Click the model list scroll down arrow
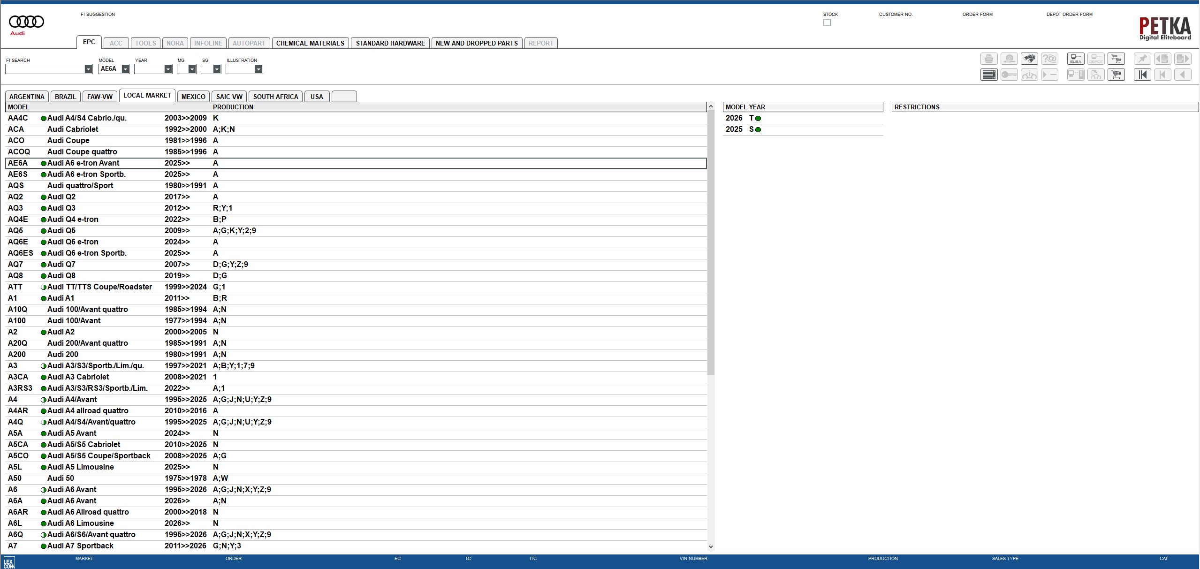The height and width of the screenshot is (569, 1200). [711, 546]
